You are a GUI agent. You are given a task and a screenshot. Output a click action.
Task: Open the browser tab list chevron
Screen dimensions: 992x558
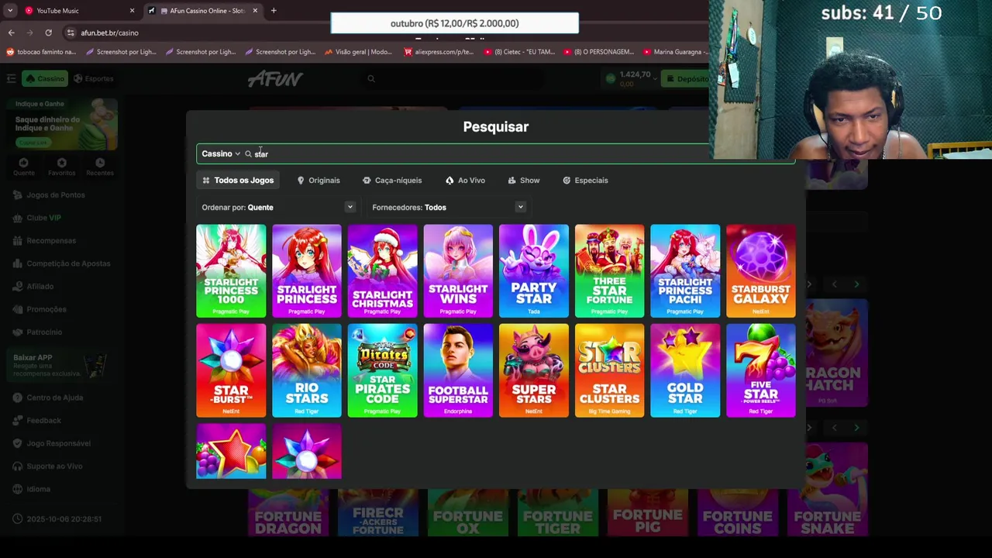(x=9, y=11)
